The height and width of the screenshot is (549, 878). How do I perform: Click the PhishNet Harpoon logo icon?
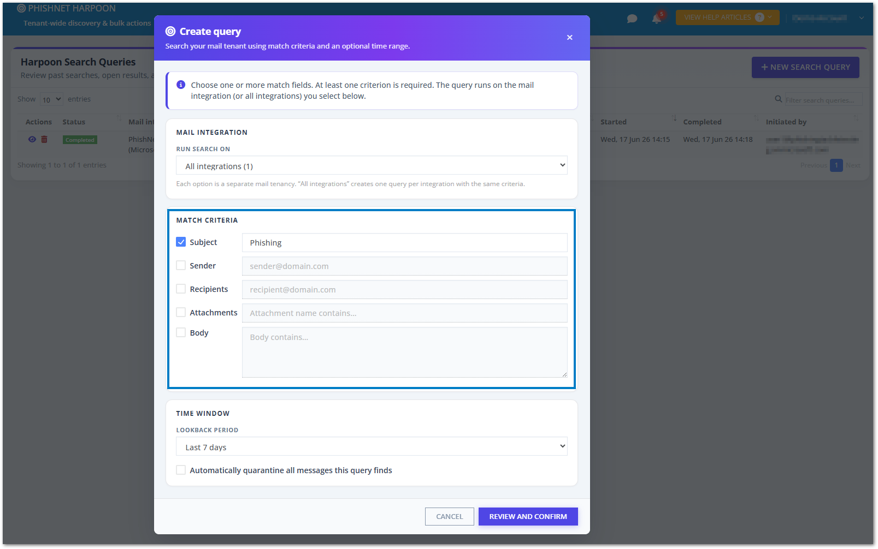(x=21, y=8)
